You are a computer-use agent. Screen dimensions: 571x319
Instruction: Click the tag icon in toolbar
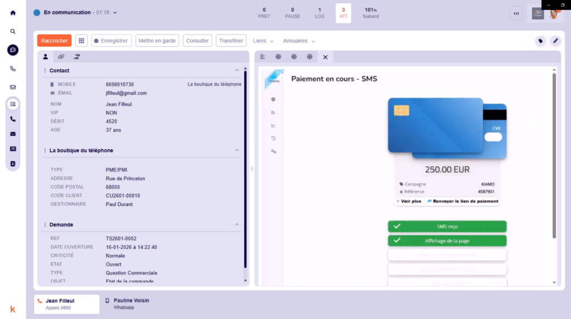540,41
